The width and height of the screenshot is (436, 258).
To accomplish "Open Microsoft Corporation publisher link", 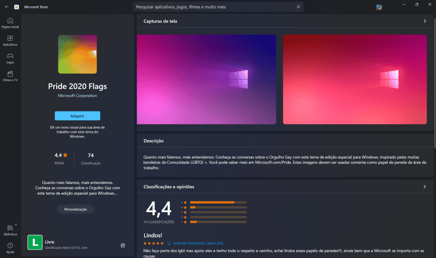I will point(77,95).
